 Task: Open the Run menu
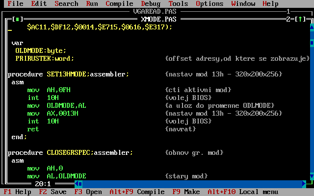tap(92, 3)
